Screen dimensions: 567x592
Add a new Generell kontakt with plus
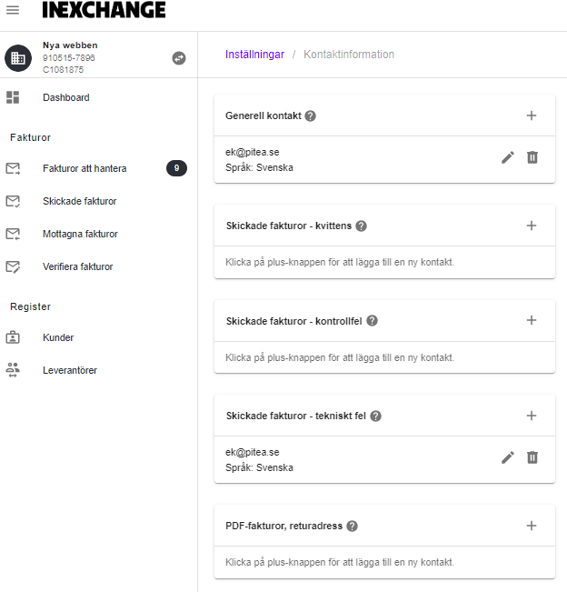[x=532, y=115]
